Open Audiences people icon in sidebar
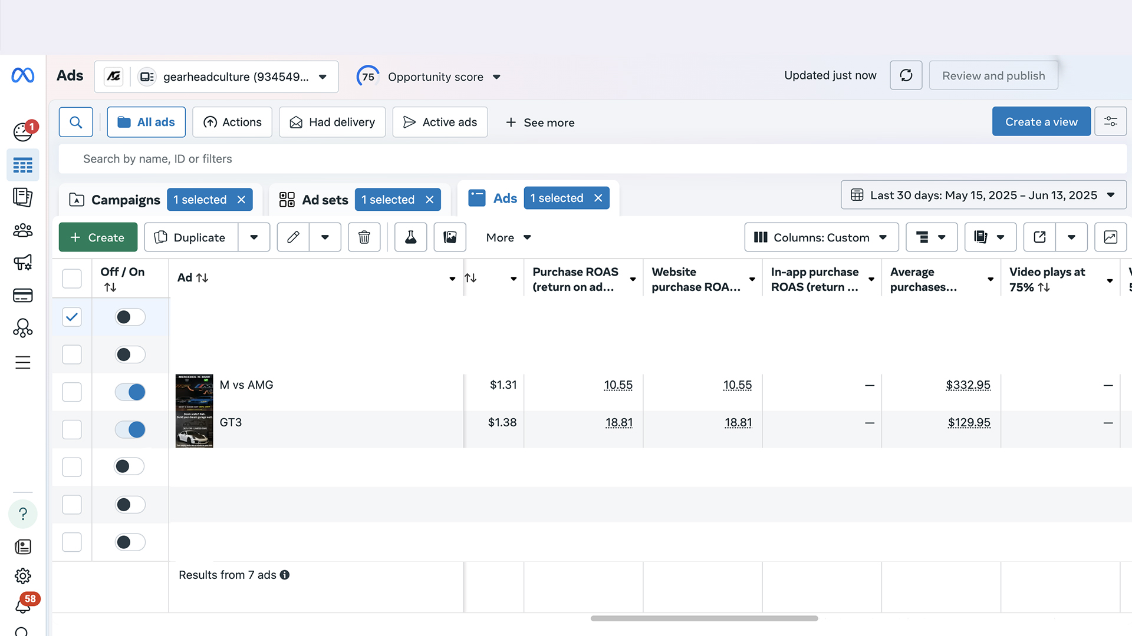Screen dimensions: 1132x636 point(22,230)
